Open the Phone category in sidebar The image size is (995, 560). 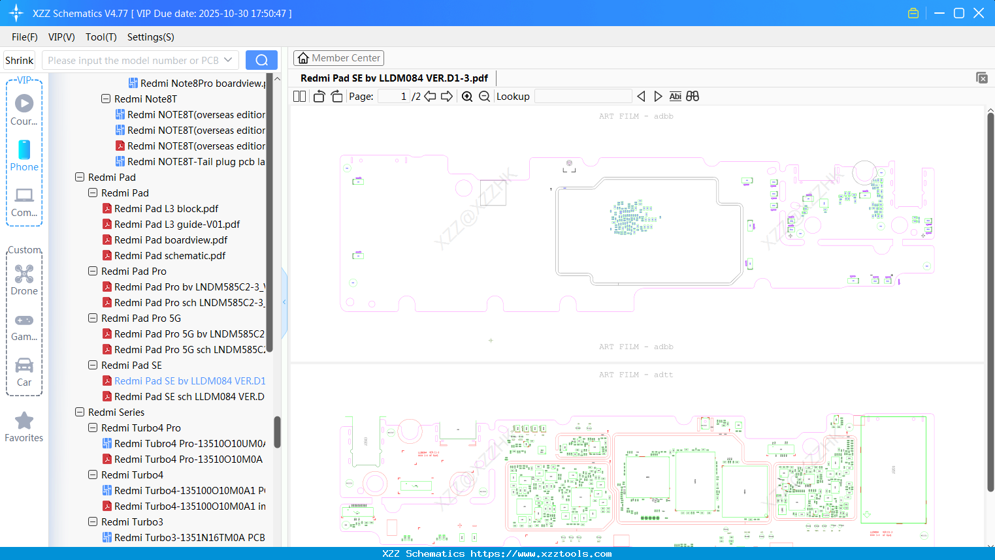(24, 156)
